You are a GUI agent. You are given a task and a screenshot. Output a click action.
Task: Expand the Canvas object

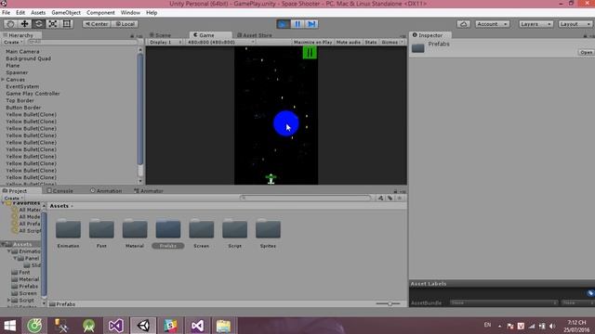click(x=3, y=80)
